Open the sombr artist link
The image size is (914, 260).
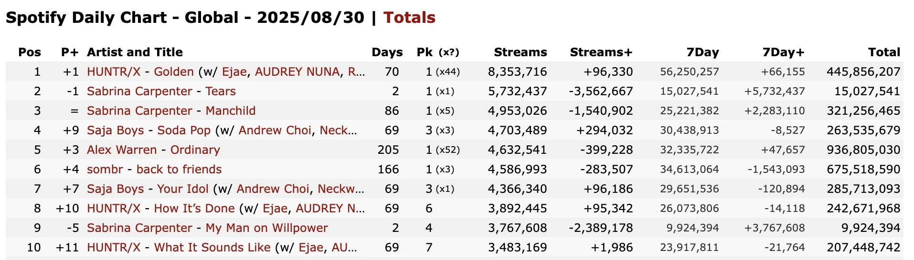[x=105, y=170]
